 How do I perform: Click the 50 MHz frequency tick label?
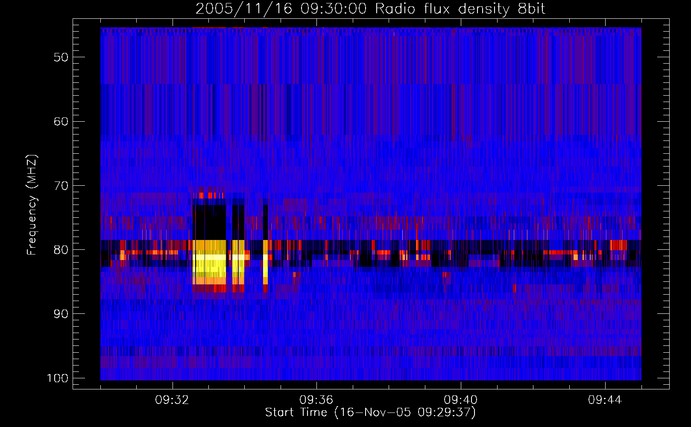(x=61, y=57)
